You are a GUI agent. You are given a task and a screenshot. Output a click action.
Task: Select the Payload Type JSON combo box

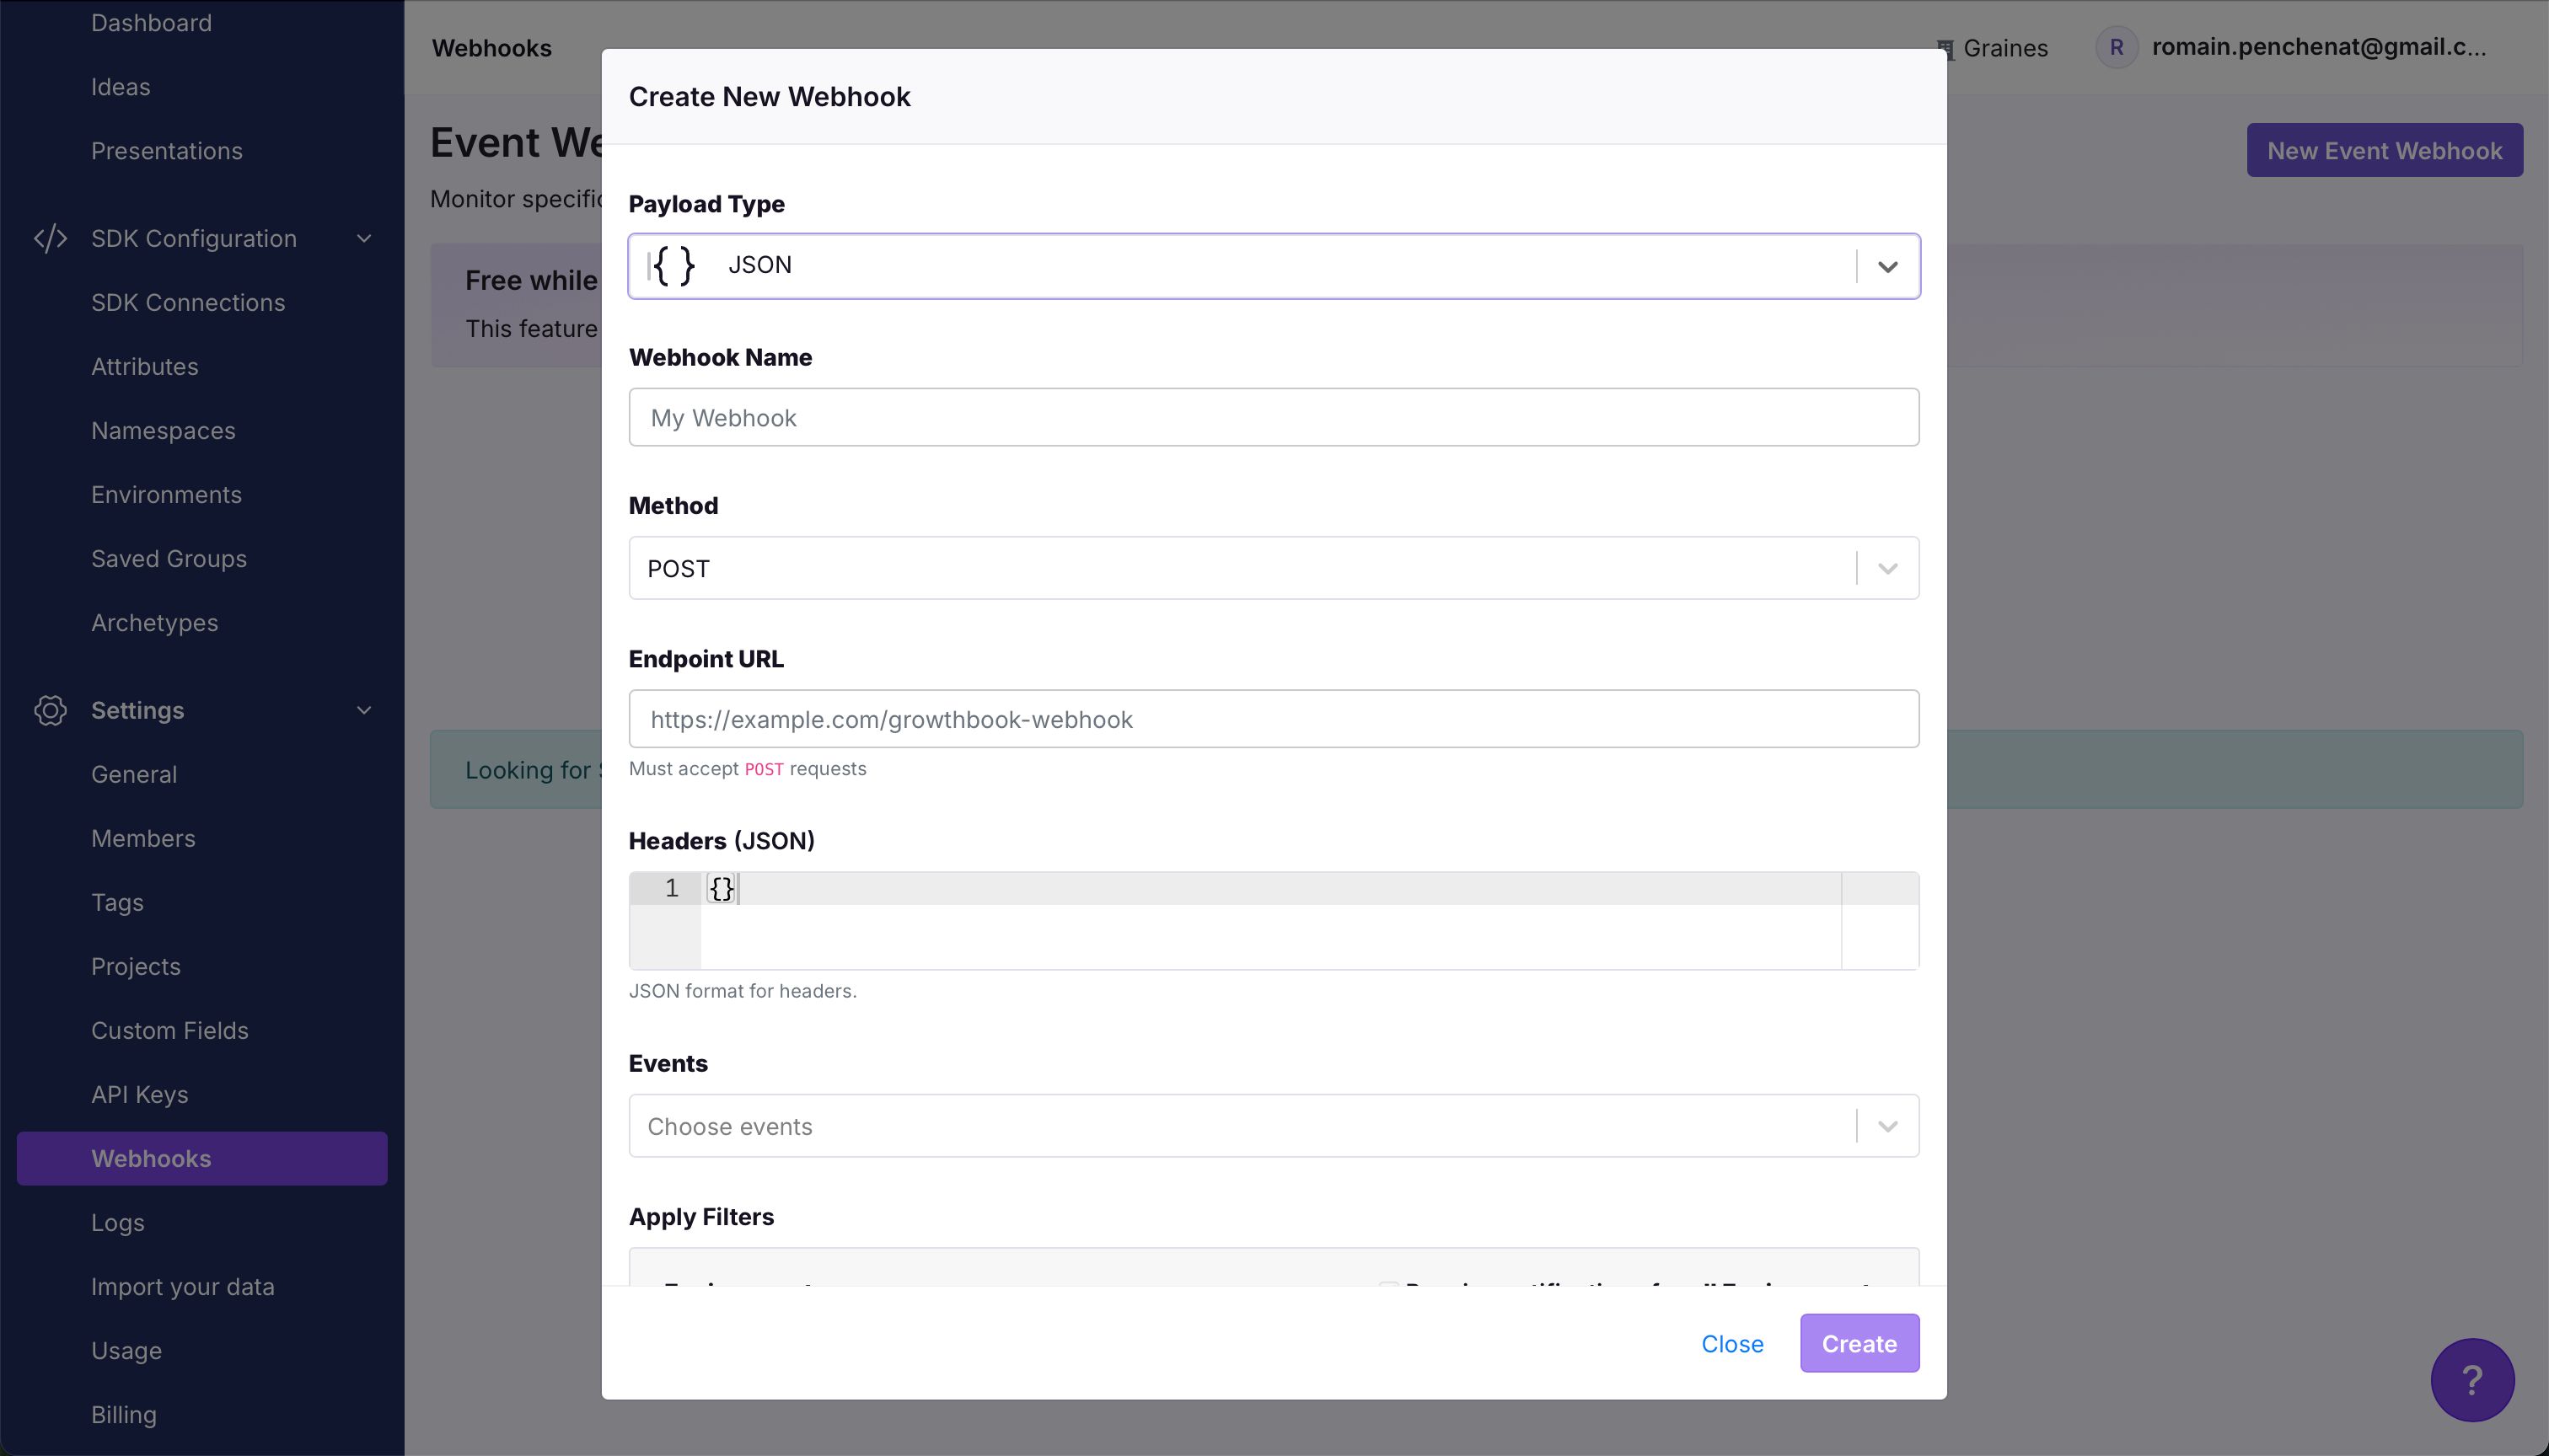tap(1274, 266)
